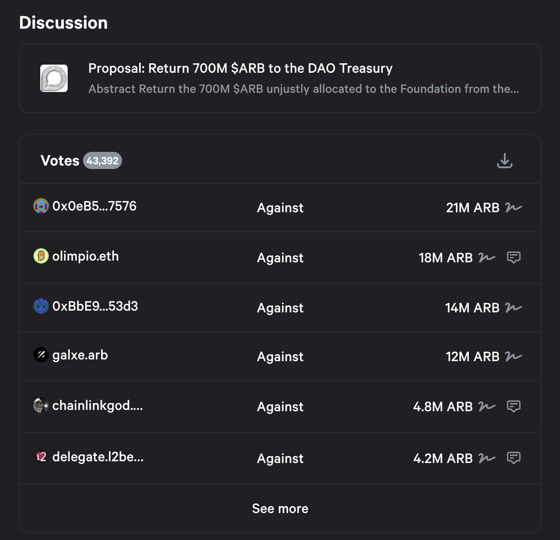Click signature icon next to 18M ARB
The image size is (560, 540).
[487, 257]
